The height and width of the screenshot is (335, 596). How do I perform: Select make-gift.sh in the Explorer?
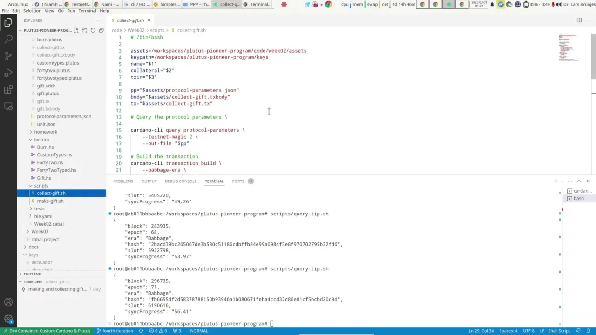pos(50,201)
